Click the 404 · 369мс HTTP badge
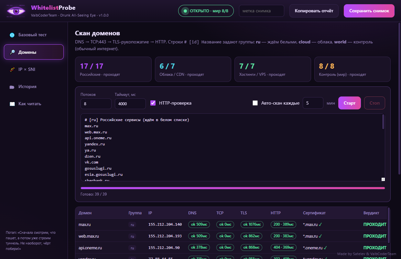Image resolution: width=401 pixels, height=259 pixels. [283, 248]
